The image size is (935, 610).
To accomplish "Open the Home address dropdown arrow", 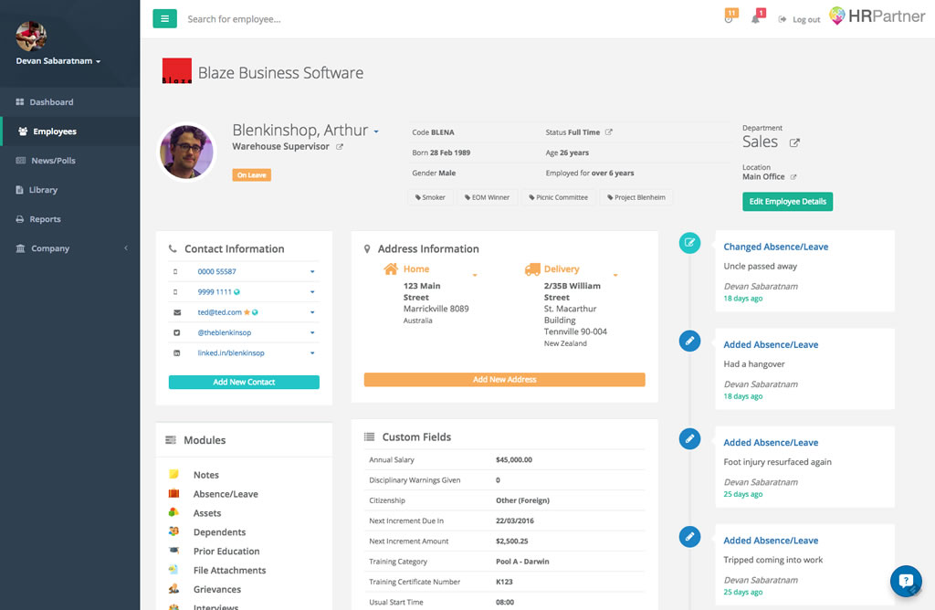I will pyautogui.click(x=475, y=275).
